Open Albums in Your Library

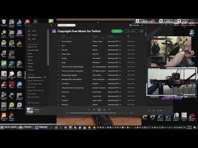pyautogui.click(x=30, y=57)
